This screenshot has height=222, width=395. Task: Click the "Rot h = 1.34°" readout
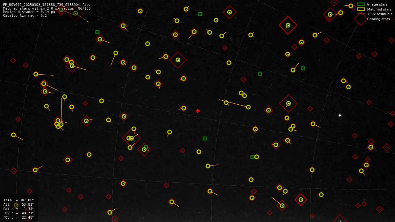[19, 209]
